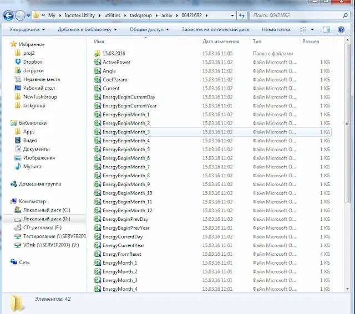Select the EnergyBeginCurrentDay file
The height and width of the screenshot is (314, 355).
tap(129, 97)
